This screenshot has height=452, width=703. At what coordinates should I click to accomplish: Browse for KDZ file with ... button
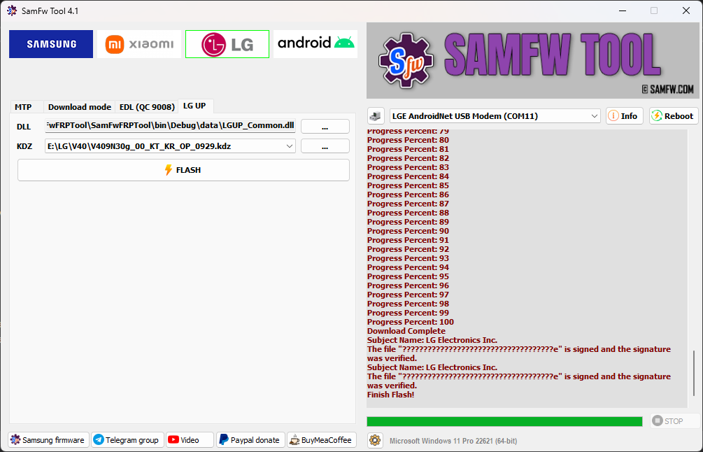[x=325, y=146]
